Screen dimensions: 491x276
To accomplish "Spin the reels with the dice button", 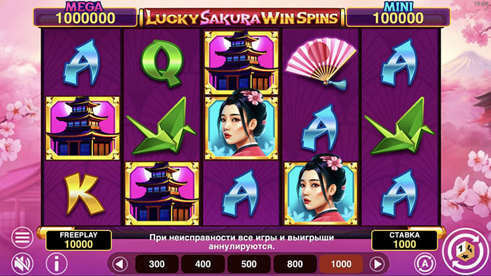I will (466, 251).
